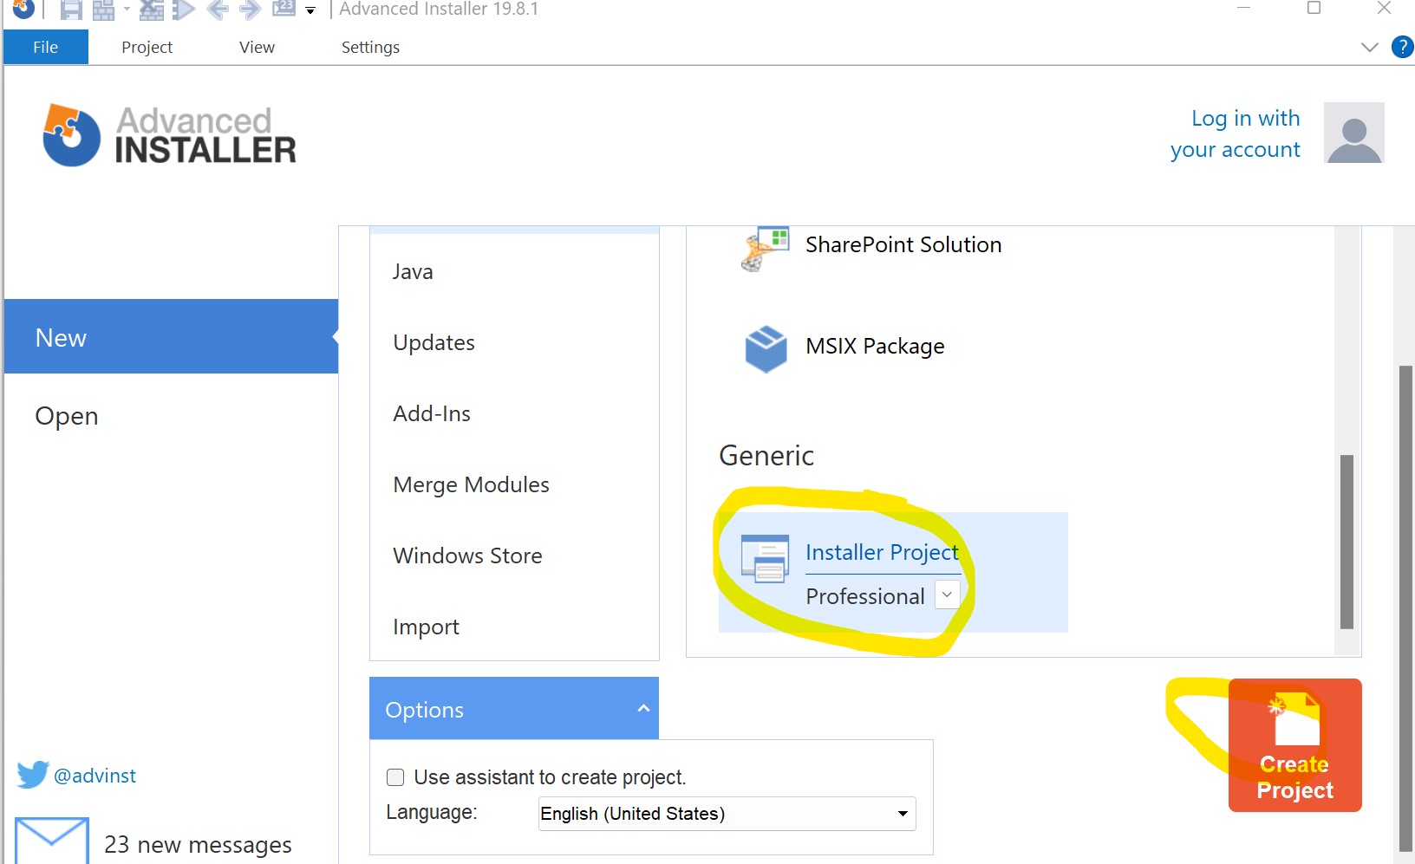Click the messages icon with 23 badge
Viewport: 1415px width, 864px height.
point(284,9)
